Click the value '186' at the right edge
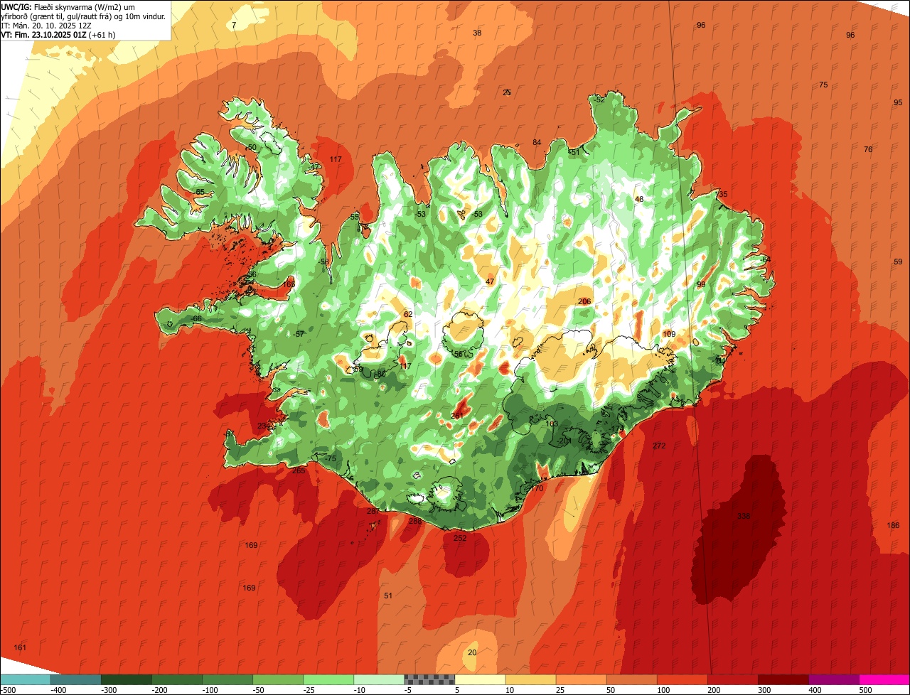 (893, 525)
